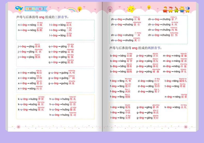Screen dimensions: 204x143
Task: Click the row x-i-āng→xiāng 相信
Action: coord(30,72)
